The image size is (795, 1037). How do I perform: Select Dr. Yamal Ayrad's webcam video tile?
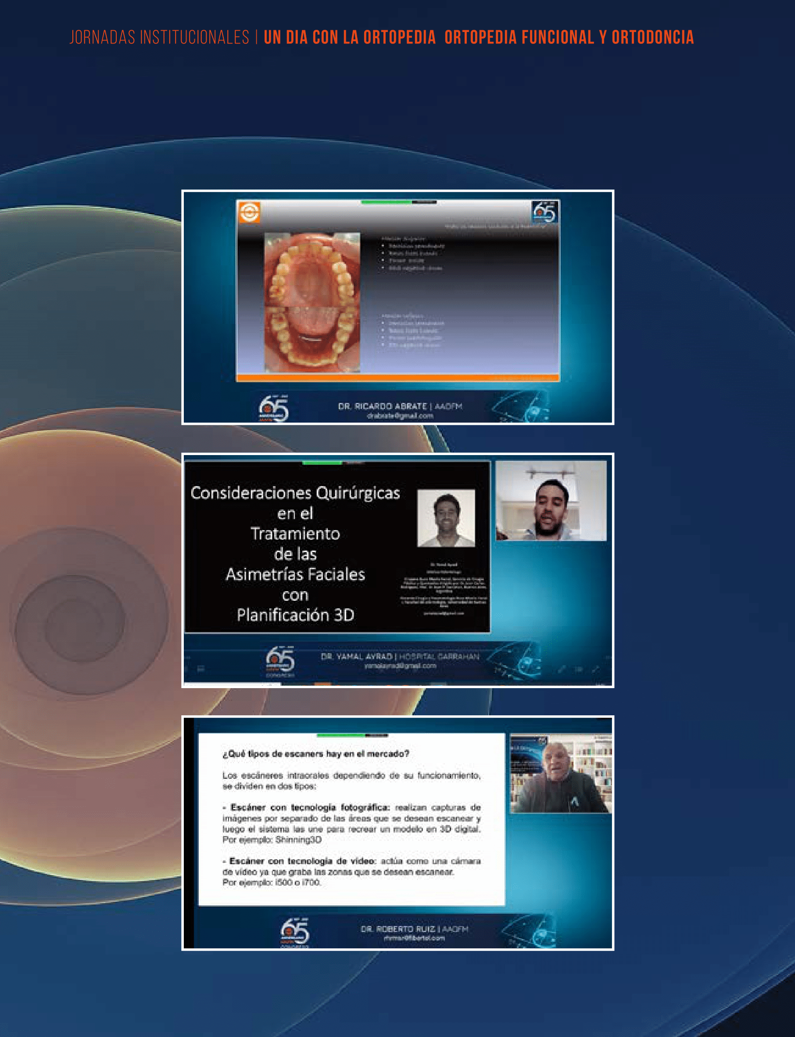tap(551, 501)
